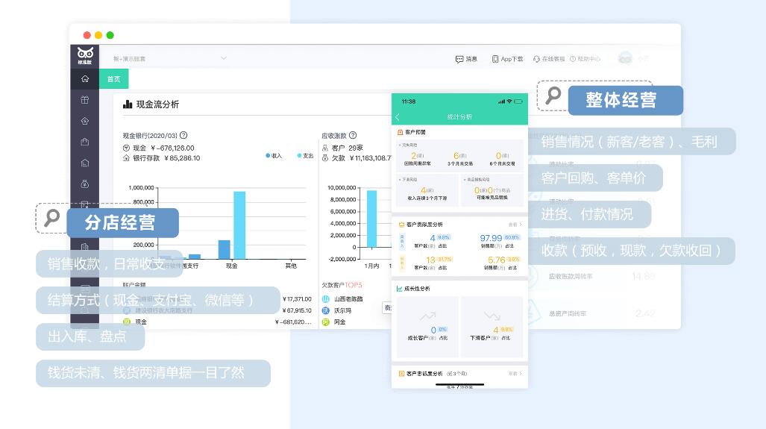Click the owl logo in the sidebar

point(85,55)
